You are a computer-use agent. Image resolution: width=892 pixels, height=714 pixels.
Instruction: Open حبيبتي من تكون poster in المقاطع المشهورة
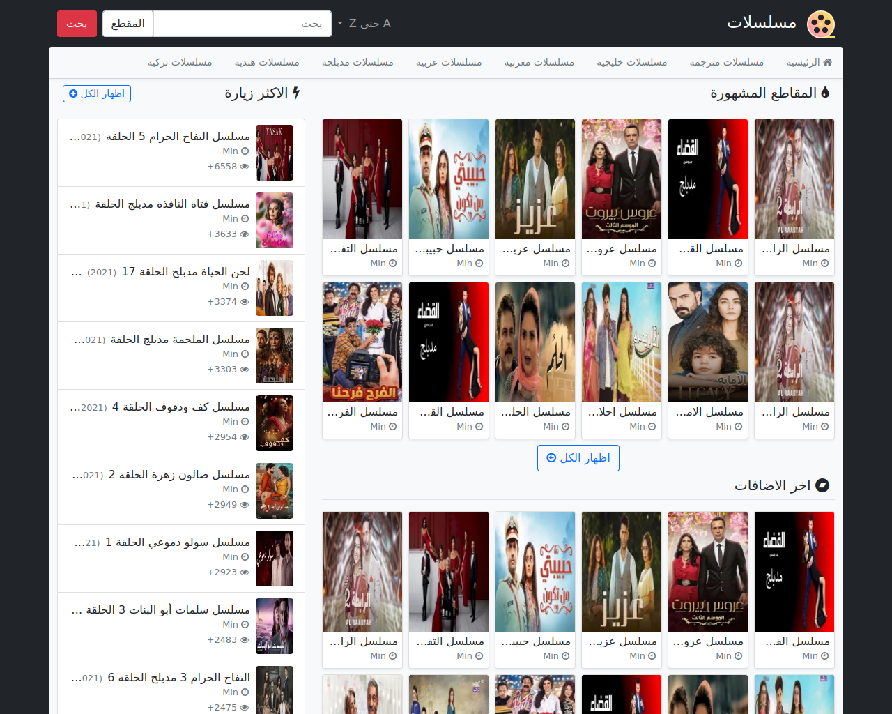pyautogui.click(x=449, y=179)
